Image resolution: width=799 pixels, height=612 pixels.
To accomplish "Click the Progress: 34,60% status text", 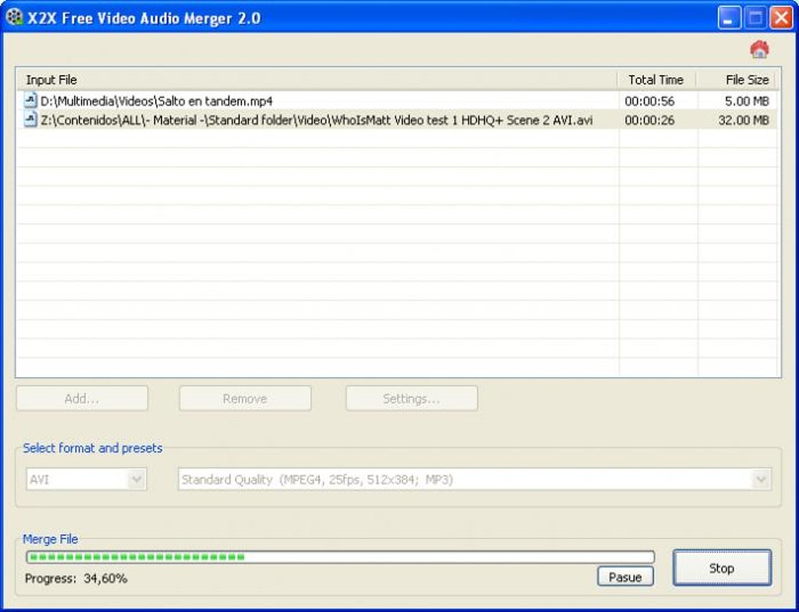I will pyautogui.click(x=76, y=578).
